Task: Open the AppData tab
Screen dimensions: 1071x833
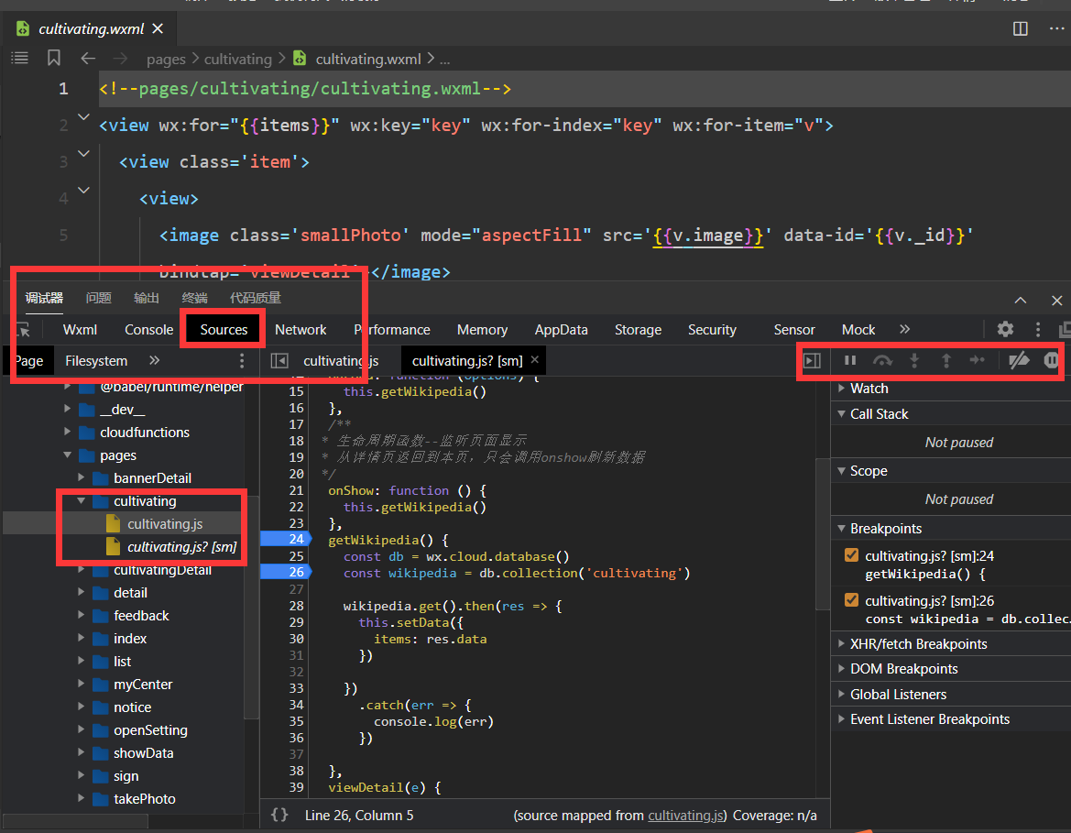Action: click(561, 329)
